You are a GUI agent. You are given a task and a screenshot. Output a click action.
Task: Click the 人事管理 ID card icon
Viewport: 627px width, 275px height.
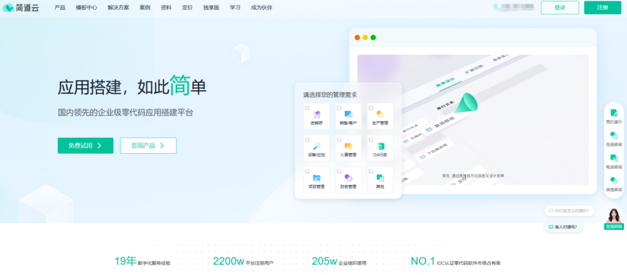tap(348, 146)
